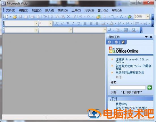156x122 pixels.
Task: Click the New document icon
Action: (7, 17)
